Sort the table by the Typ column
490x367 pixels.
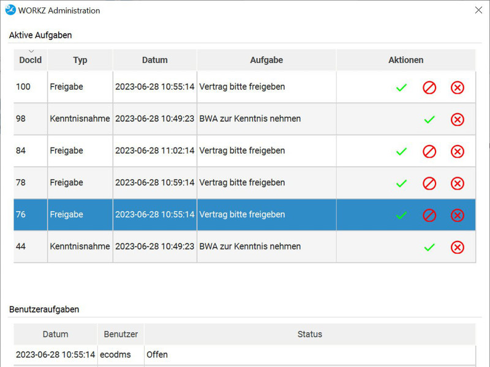[x=80, y=59]
